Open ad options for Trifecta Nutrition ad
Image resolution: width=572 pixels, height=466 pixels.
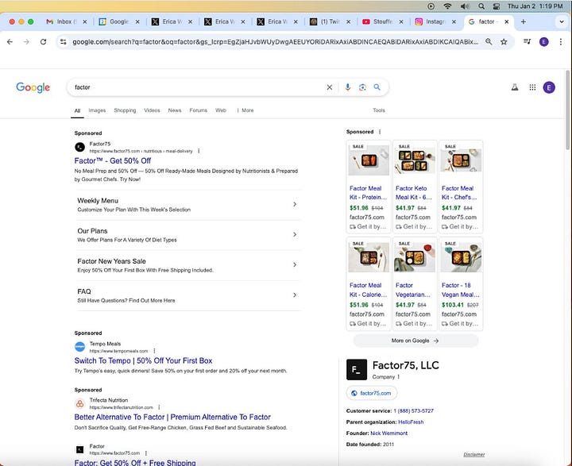point(159,407)
